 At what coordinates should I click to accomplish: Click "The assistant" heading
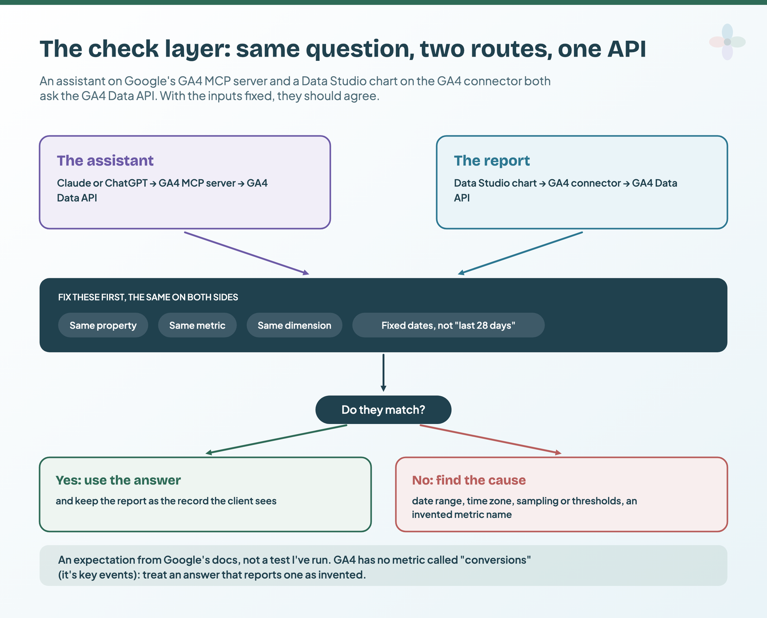(x=105, y=160)
